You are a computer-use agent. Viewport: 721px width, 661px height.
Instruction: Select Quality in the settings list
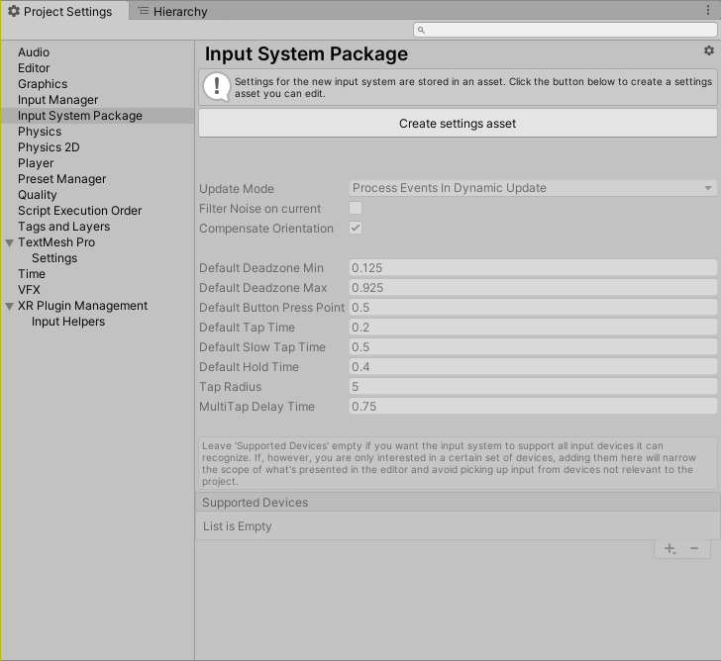(38, 195)
